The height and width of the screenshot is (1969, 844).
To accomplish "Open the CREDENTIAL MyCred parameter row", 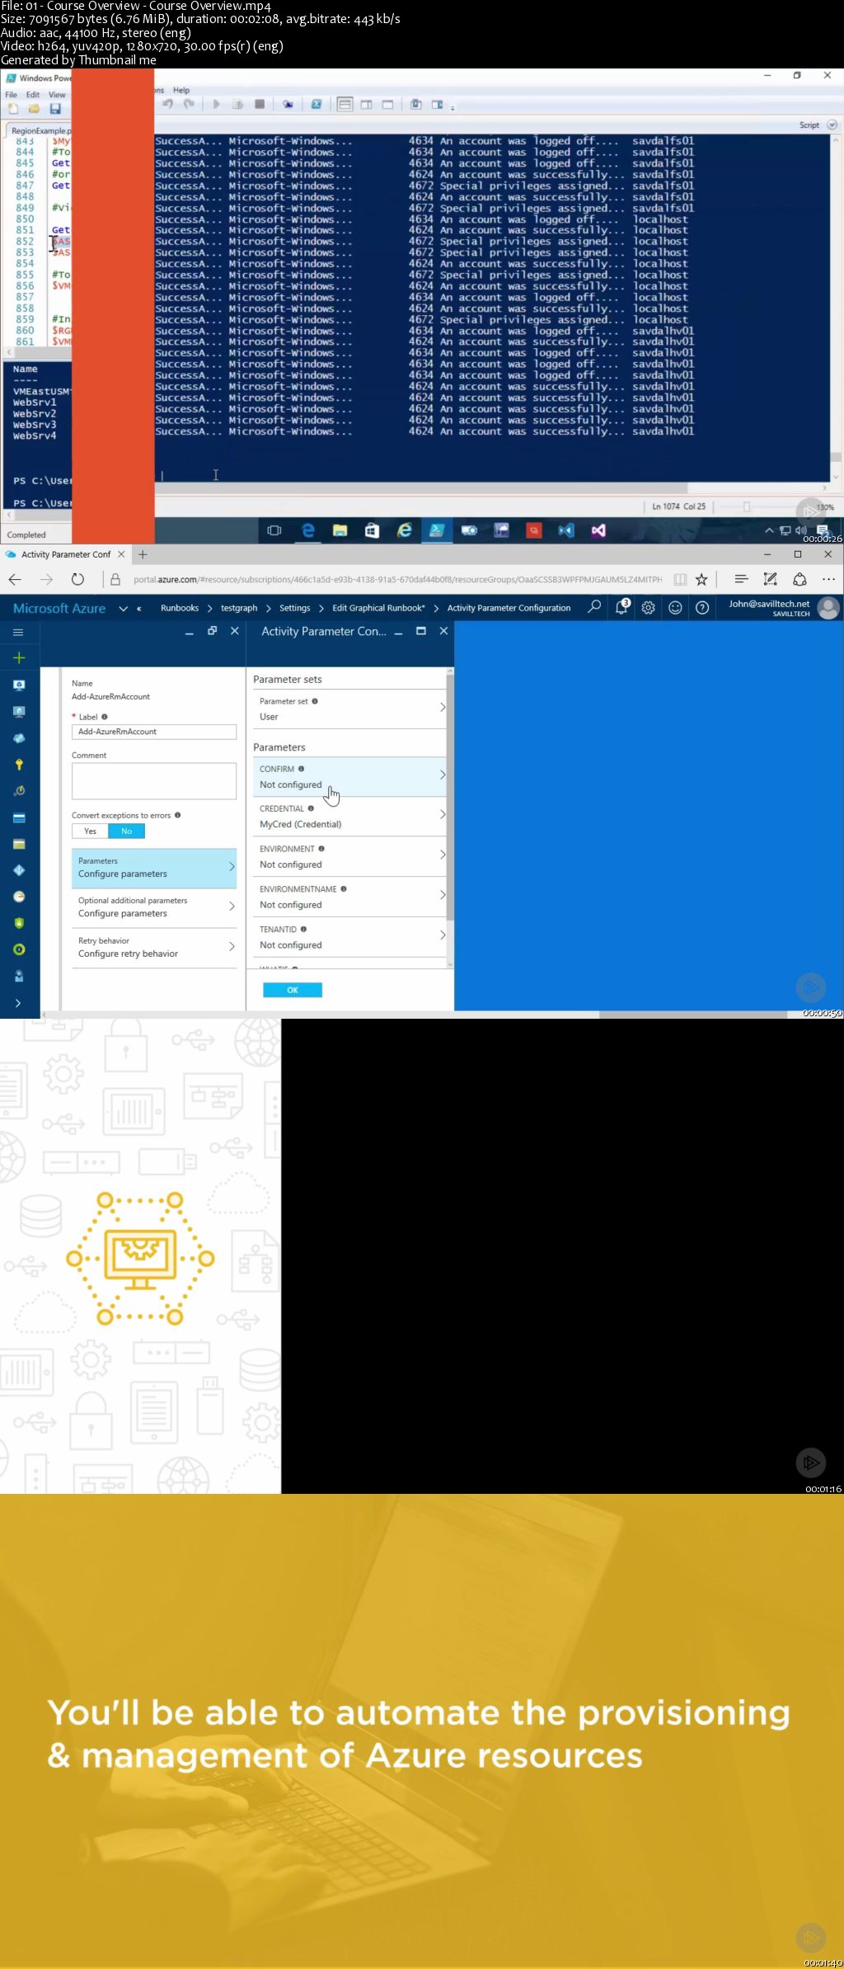I will click(x=349, y=816).
